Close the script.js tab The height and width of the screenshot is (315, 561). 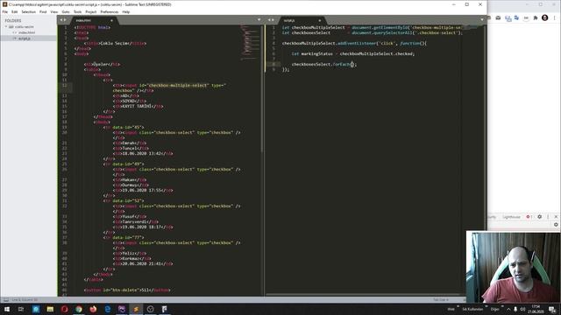[x=319, y=20]
